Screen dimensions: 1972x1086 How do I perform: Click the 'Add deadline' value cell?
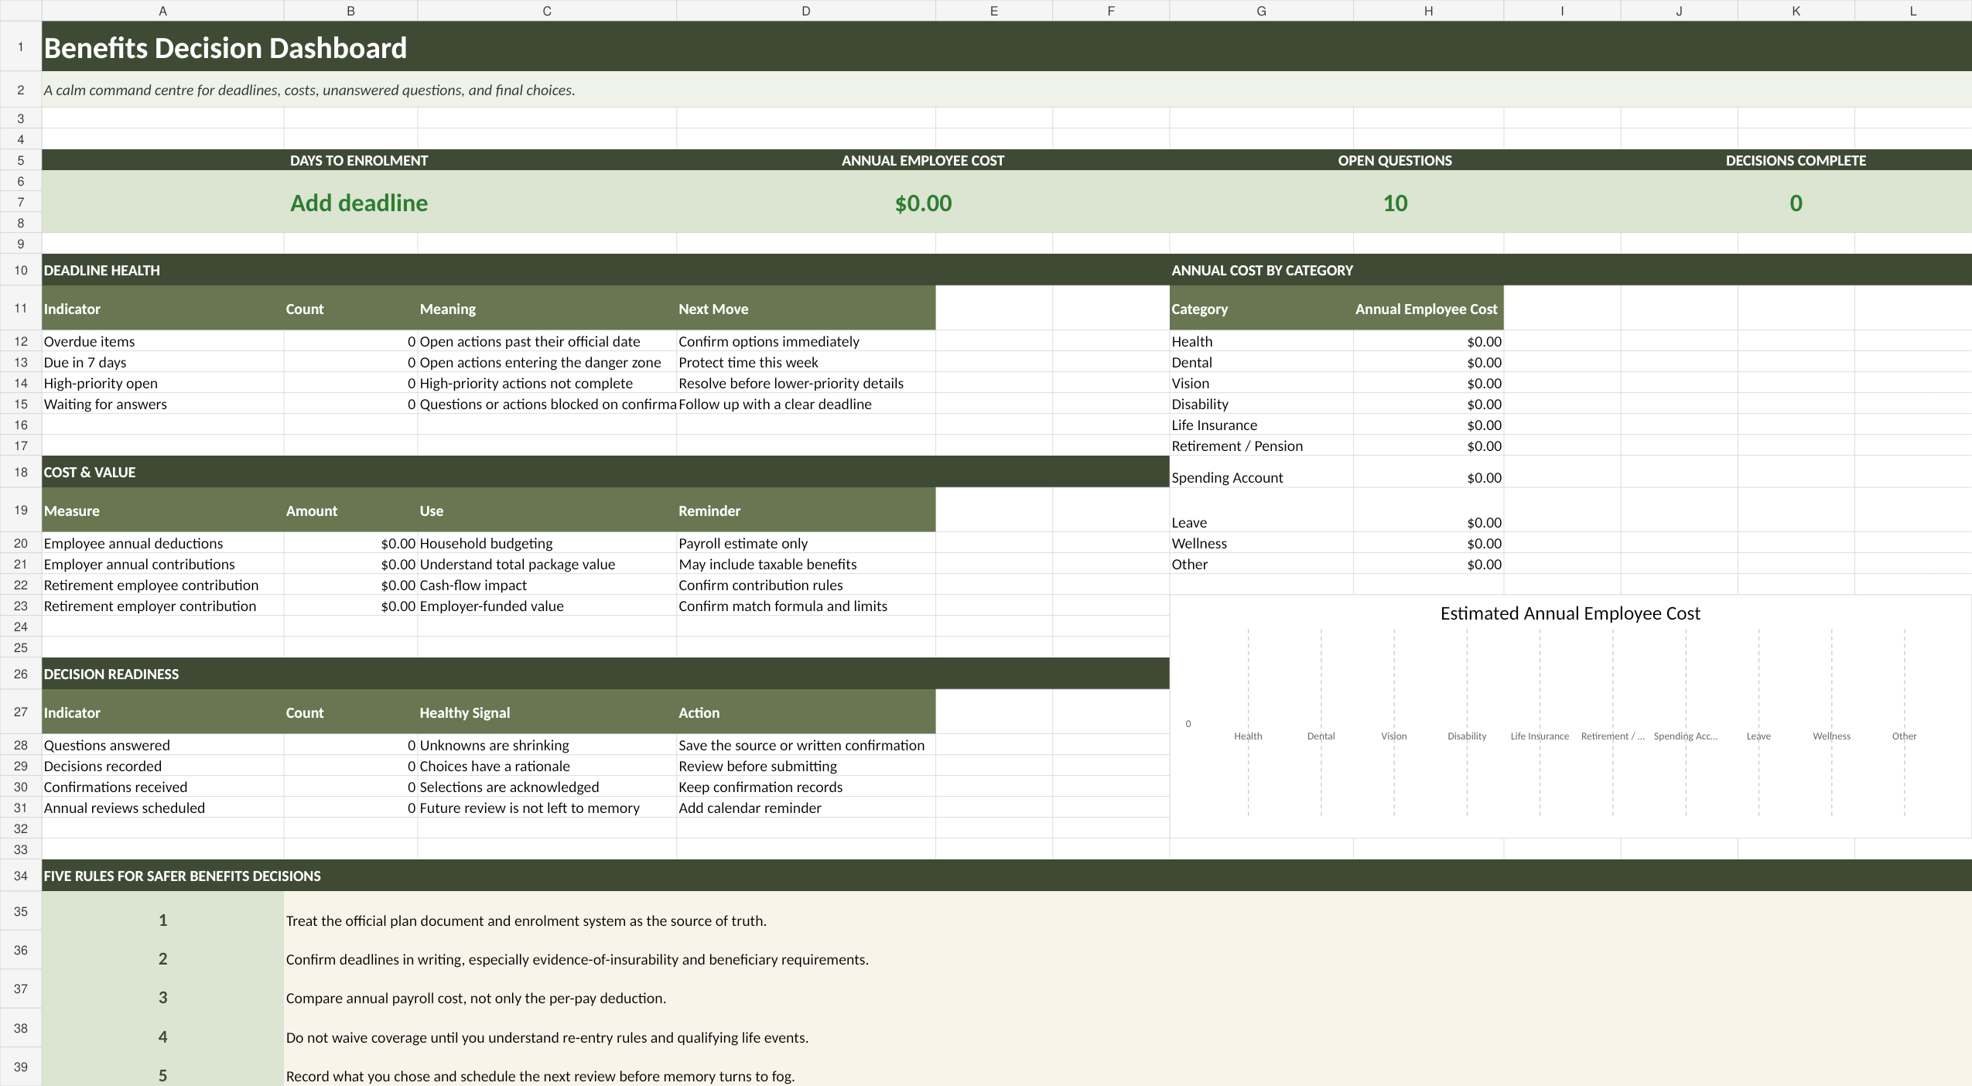359,203
